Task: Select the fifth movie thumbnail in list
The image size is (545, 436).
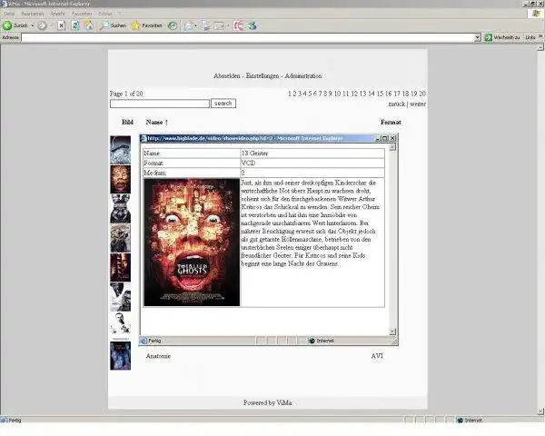Action: 120,267
